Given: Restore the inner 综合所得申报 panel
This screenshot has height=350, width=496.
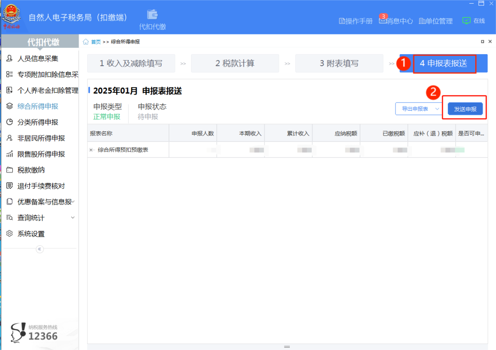Looking at the screenshot, I should pos(482,41).
